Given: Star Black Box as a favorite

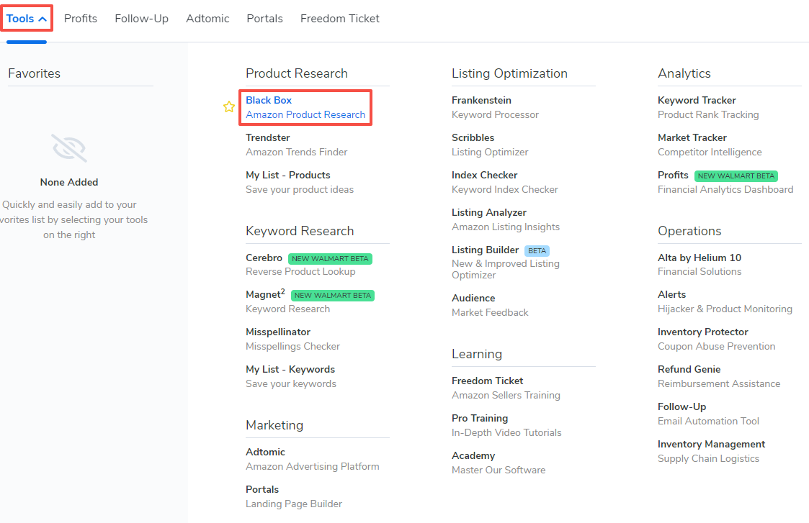Looking at the screenshot, I should click(229, 106).
